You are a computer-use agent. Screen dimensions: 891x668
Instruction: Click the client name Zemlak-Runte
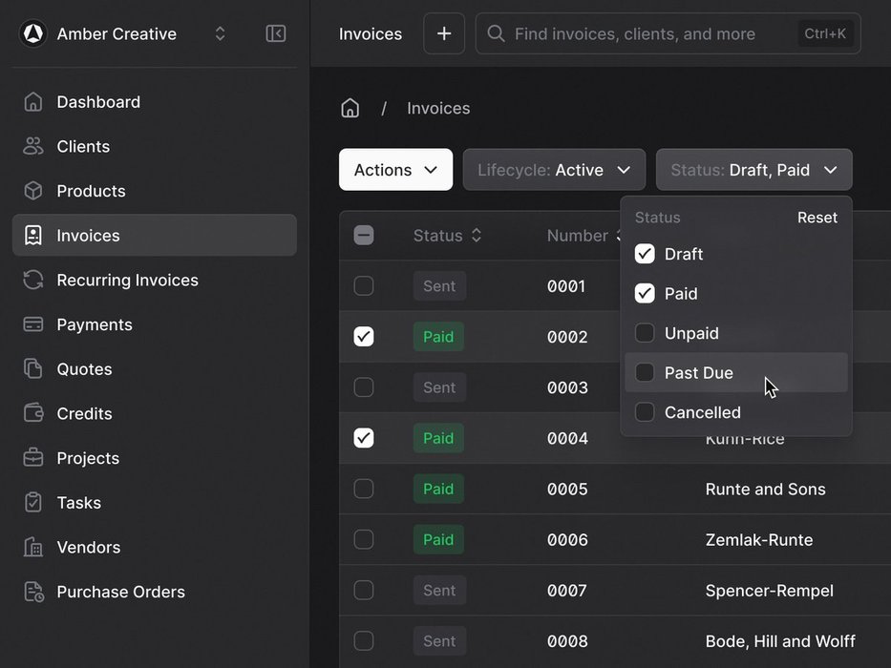(x=758, y=539)
